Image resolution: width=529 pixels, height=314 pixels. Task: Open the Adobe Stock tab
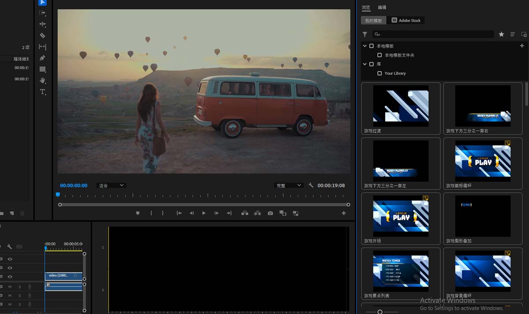(x=406, y=20)
